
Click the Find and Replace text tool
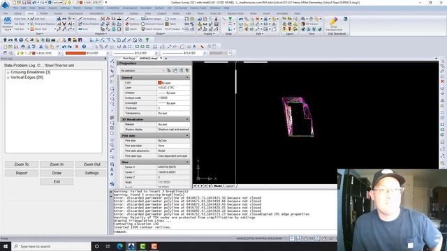tap(43, 24)
